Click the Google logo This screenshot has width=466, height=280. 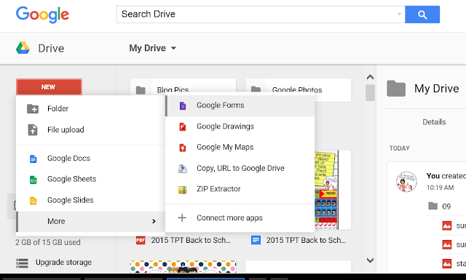coord(42,15)
